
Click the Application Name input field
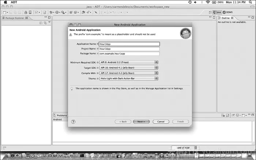129,44
